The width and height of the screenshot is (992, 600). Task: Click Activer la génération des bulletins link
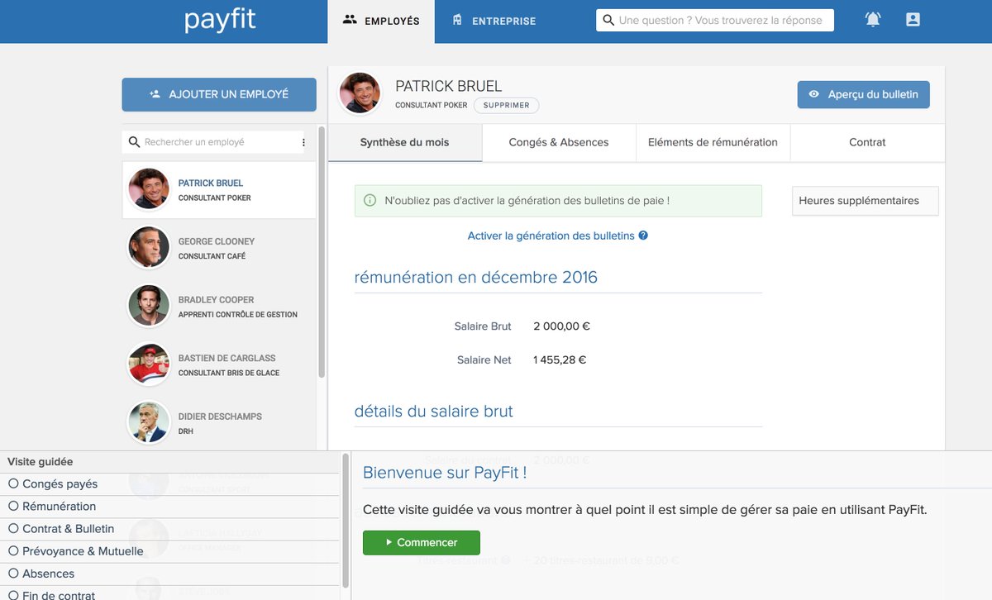(551, 236)
